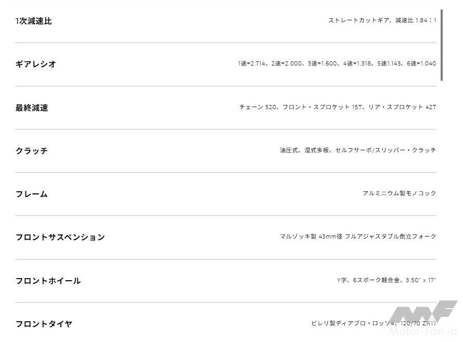Click the クラッチ row heading
The width and height of the screenshot is (463, 342).
pos(32,151)
